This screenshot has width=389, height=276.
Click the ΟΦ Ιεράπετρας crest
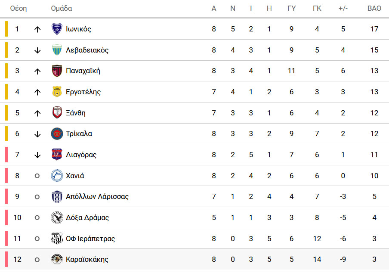[x=57, y=239]
